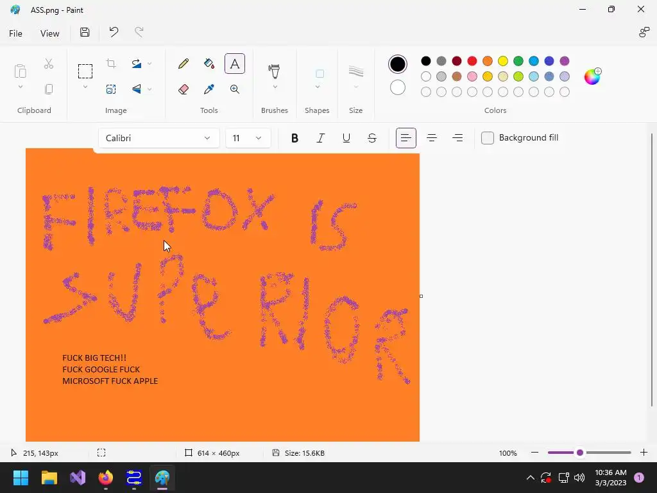657x493 pixels.
Task: Click the line Size icon
Action: click(x=355, y=71)
